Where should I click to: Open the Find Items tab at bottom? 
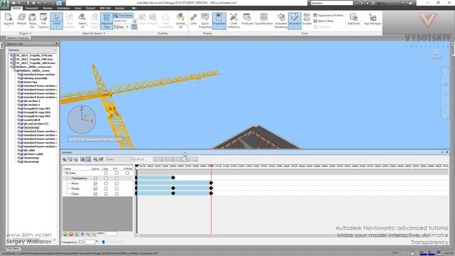(14, 249)
